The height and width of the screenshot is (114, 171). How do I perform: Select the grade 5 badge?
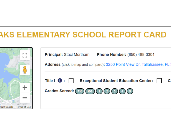(130, 91)
